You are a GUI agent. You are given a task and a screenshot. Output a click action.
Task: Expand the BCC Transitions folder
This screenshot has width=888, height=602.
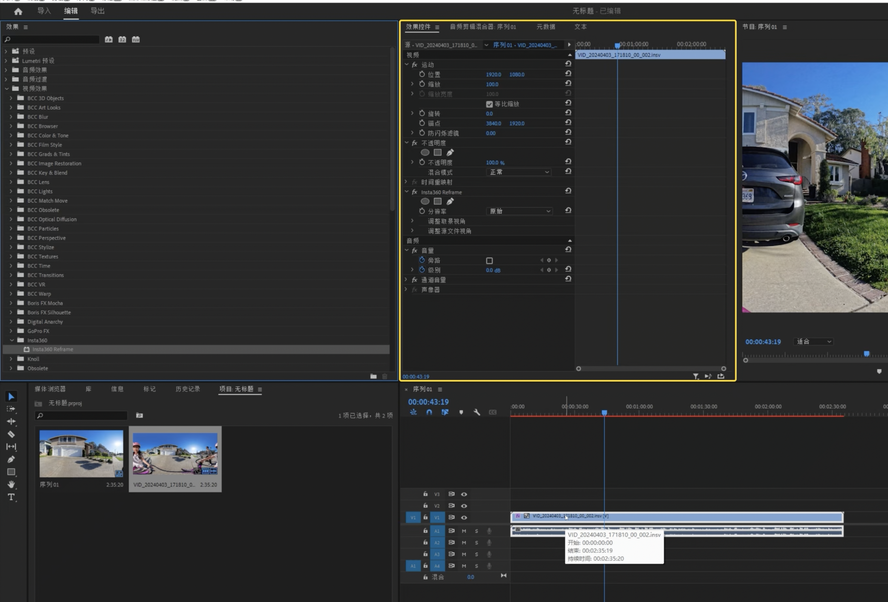point(11,275)
